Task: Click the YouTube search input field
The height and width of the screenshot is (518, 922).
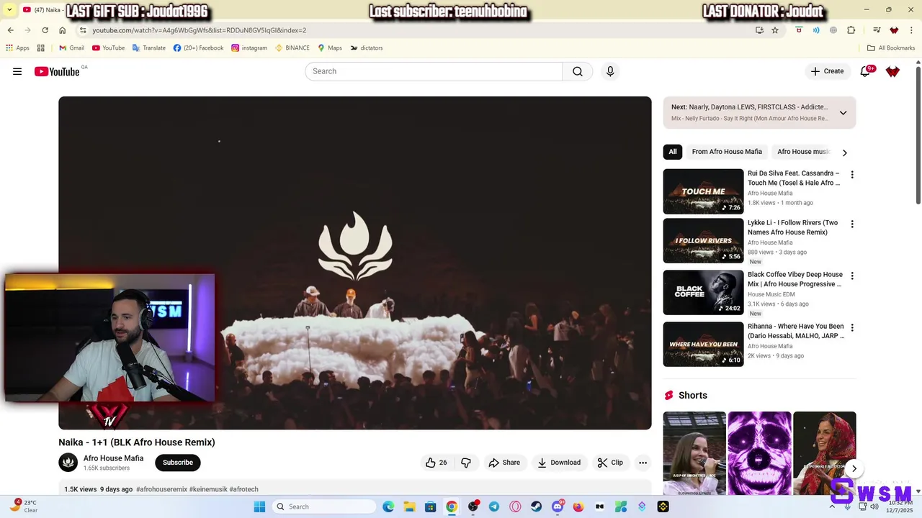Action: [434, 71]
